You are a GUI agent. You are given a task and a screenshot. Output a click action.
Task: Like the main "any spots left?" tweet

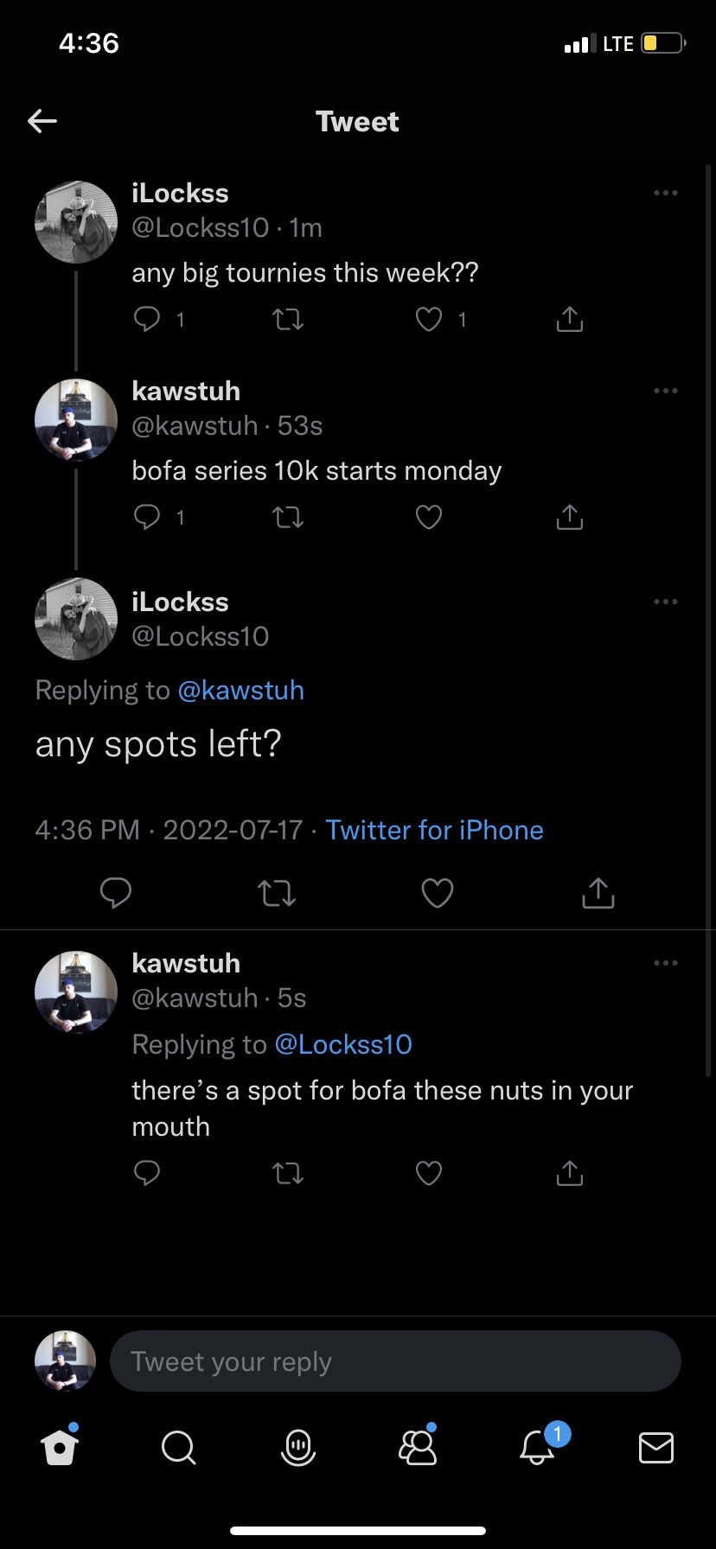(x=438, y=893)
